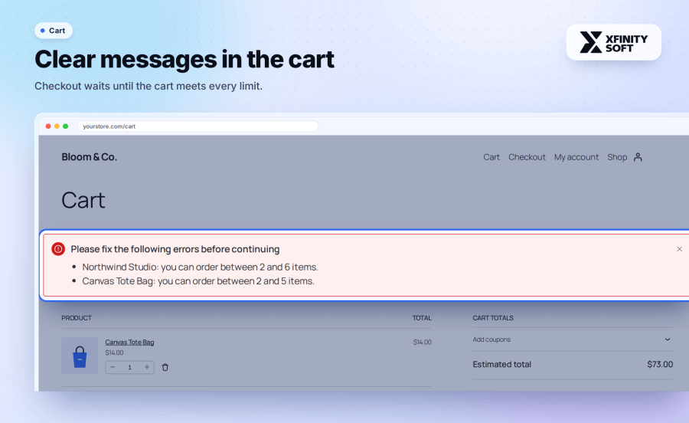Click the green window maximize dot
Screen dimensions: 689x423
coord(66,126)
